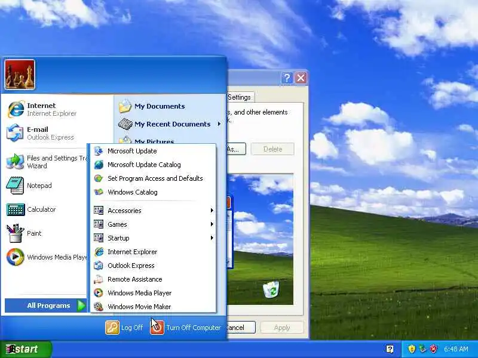Image resolution: width=478 pixels, height=358 pixels.
Task: Click the Internet Explorer subtitle text
Action: point(52,113)
